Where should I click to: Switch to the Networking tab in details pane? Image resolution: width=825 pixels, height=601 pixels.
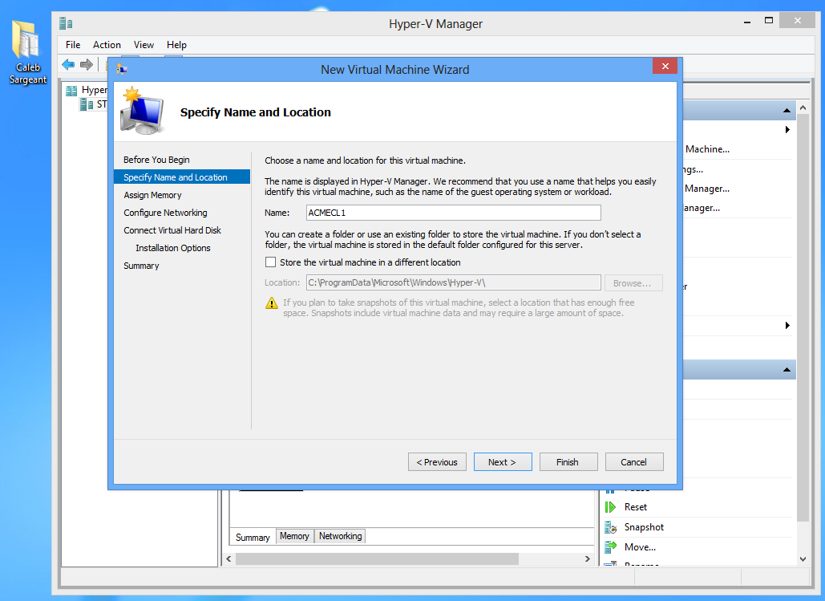341,536
